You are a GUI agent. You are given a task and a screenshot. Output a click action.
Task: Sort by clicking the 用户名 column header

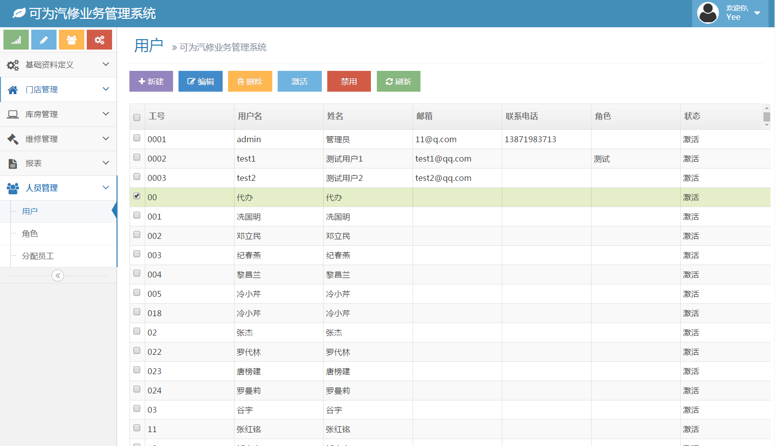tap(250, 116)
